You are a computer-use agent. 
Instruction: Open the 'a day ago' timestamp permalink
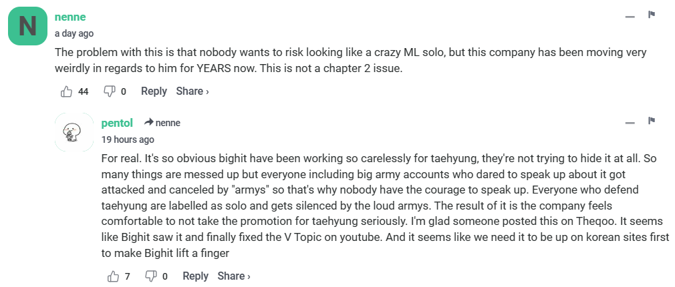pyautogui.click(x=74, y=33)
